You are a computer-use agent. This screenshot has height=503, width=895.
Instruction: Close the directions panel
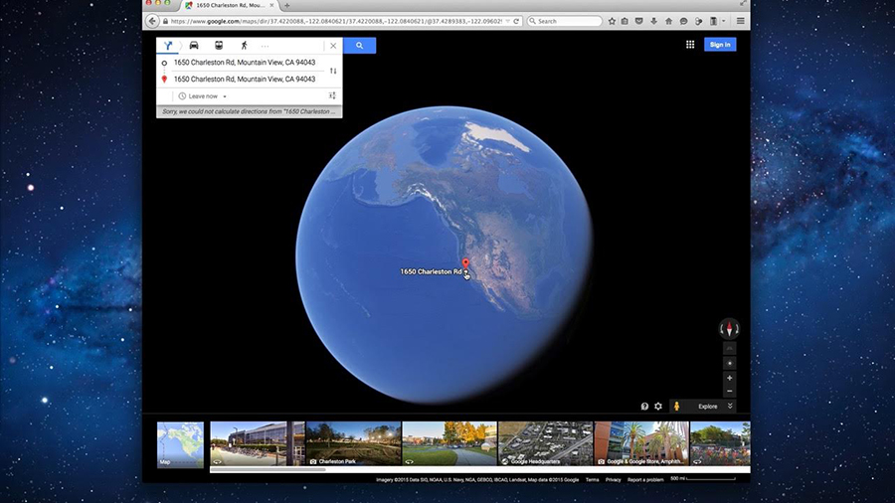[x=333, y=46]
